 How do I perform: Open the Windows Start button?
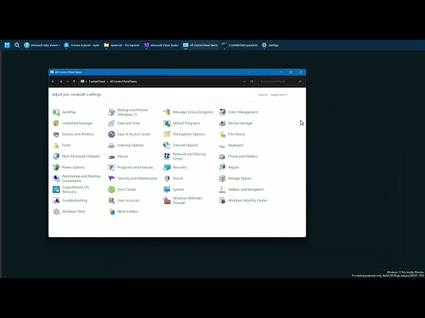coord(7,45)
